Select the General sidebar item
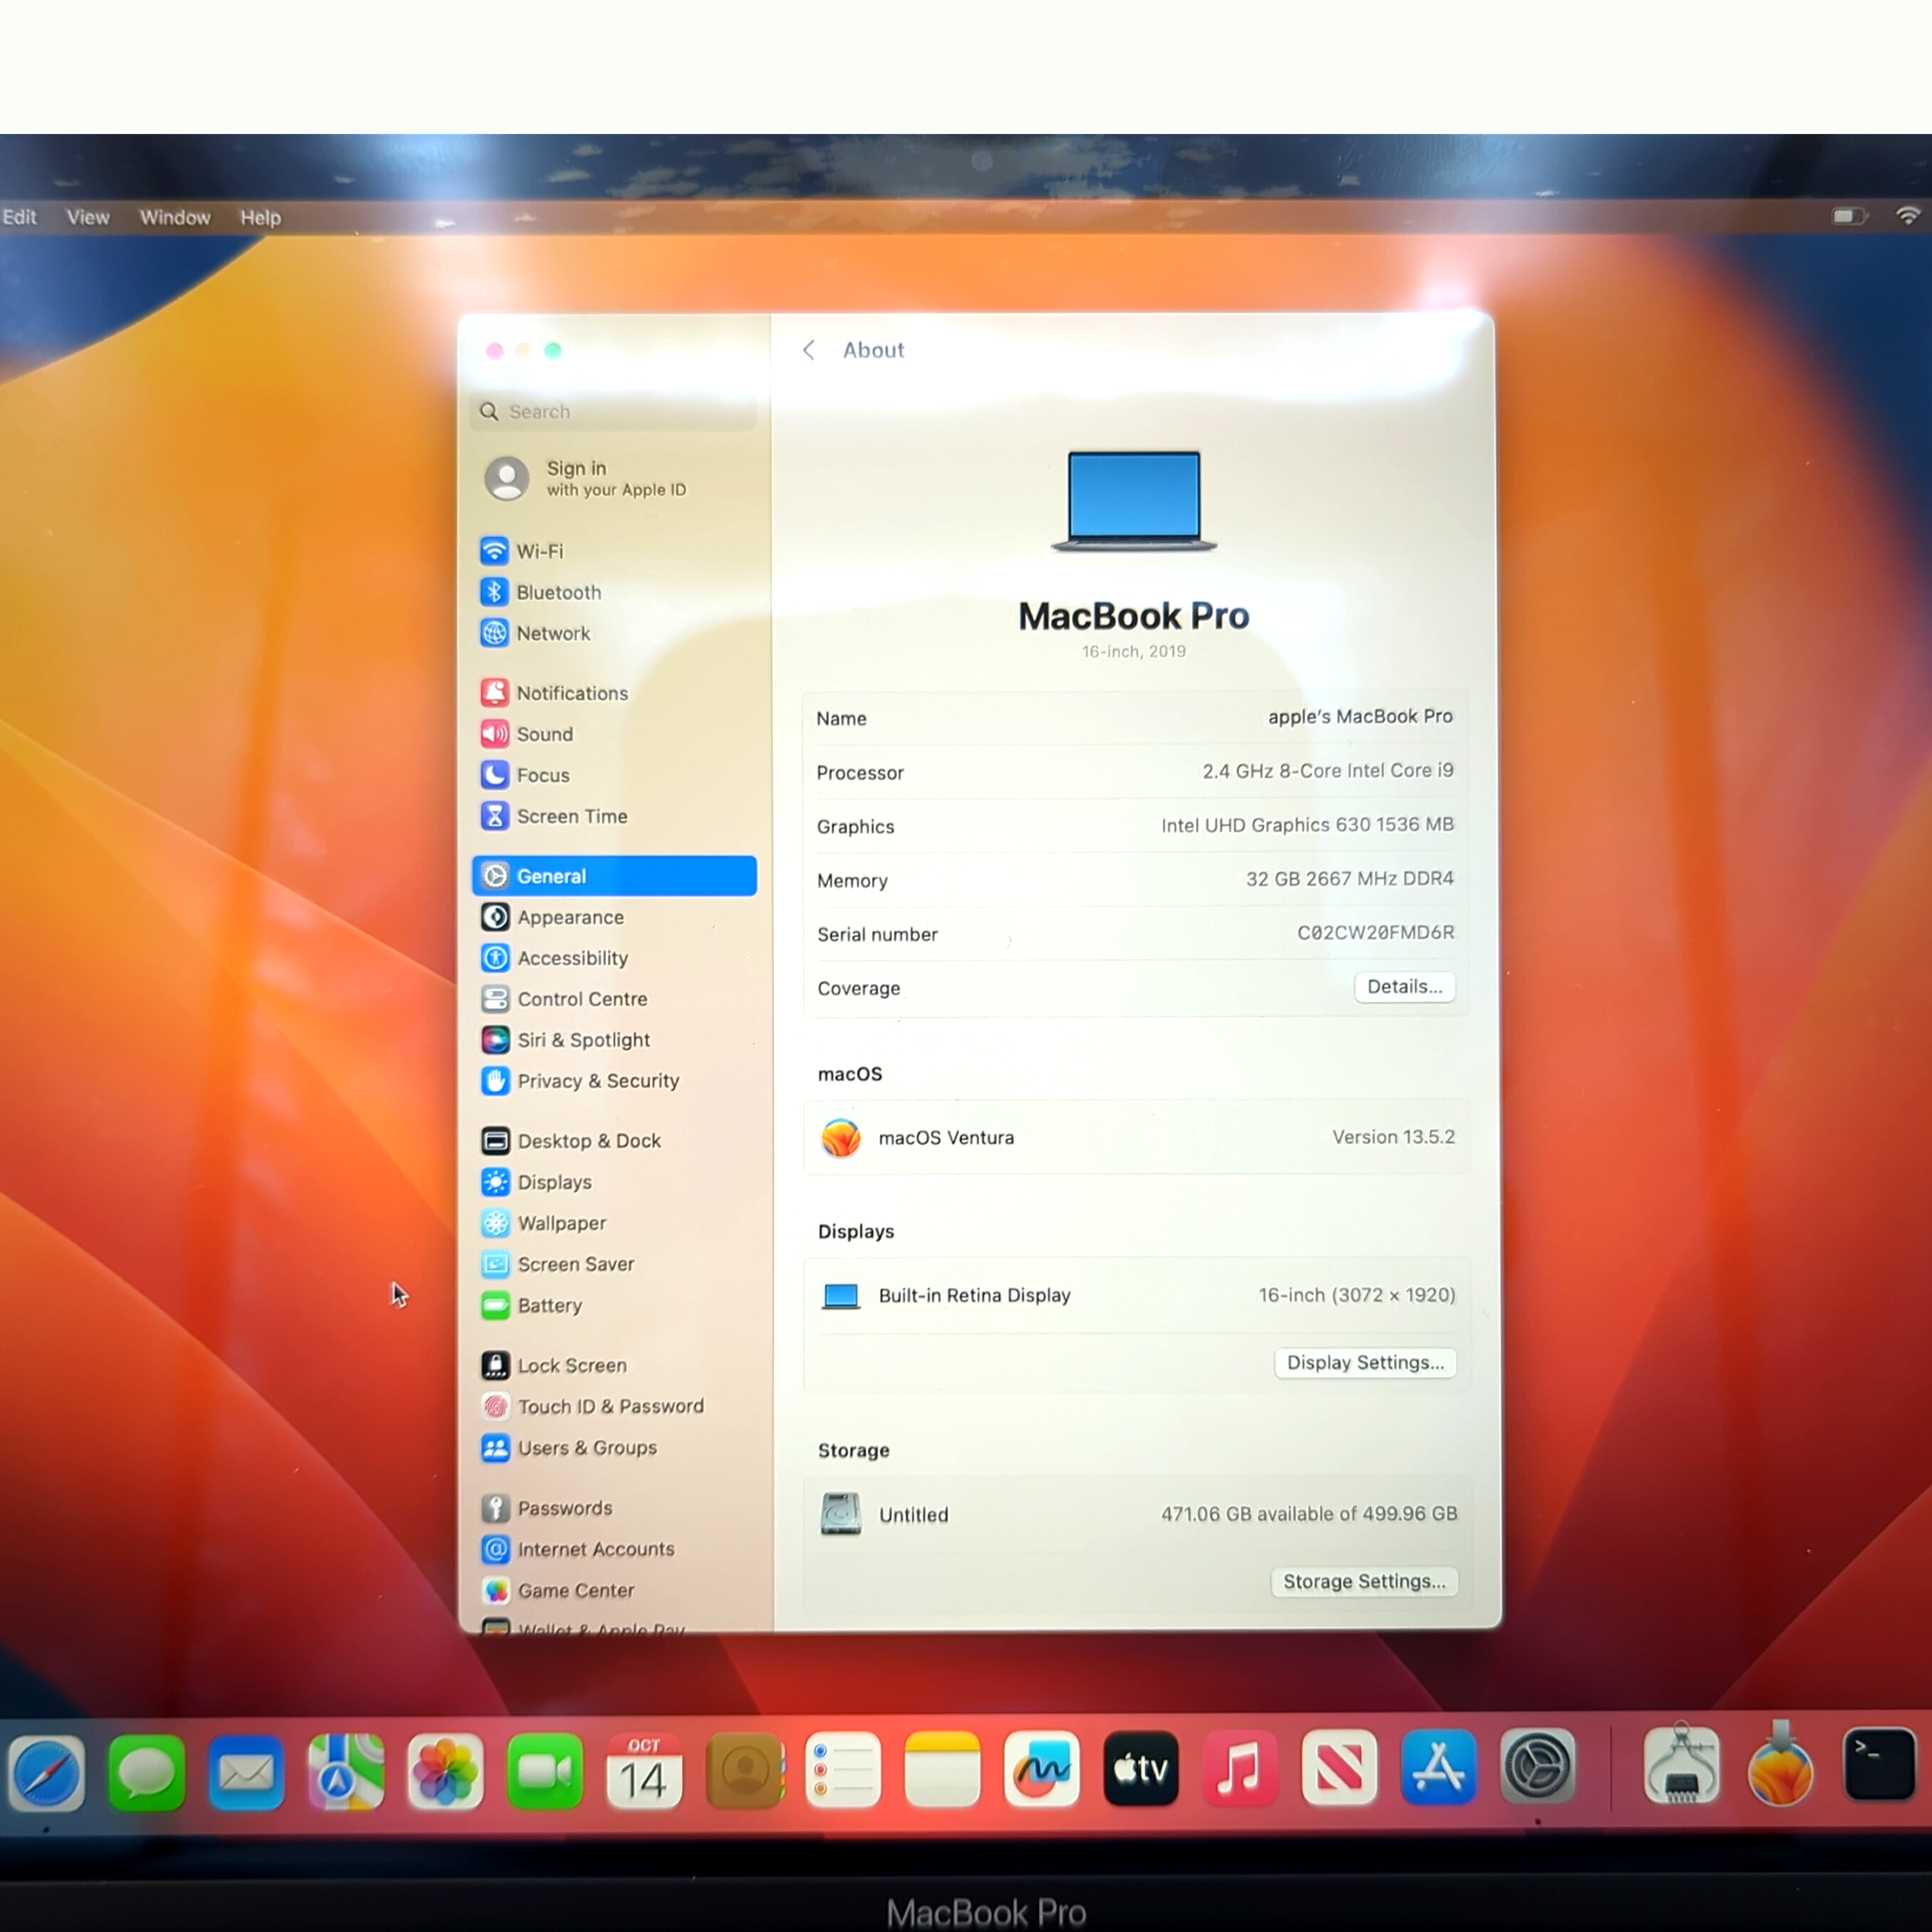This screenshot has width=1932, height=1932. click(614, 876)
